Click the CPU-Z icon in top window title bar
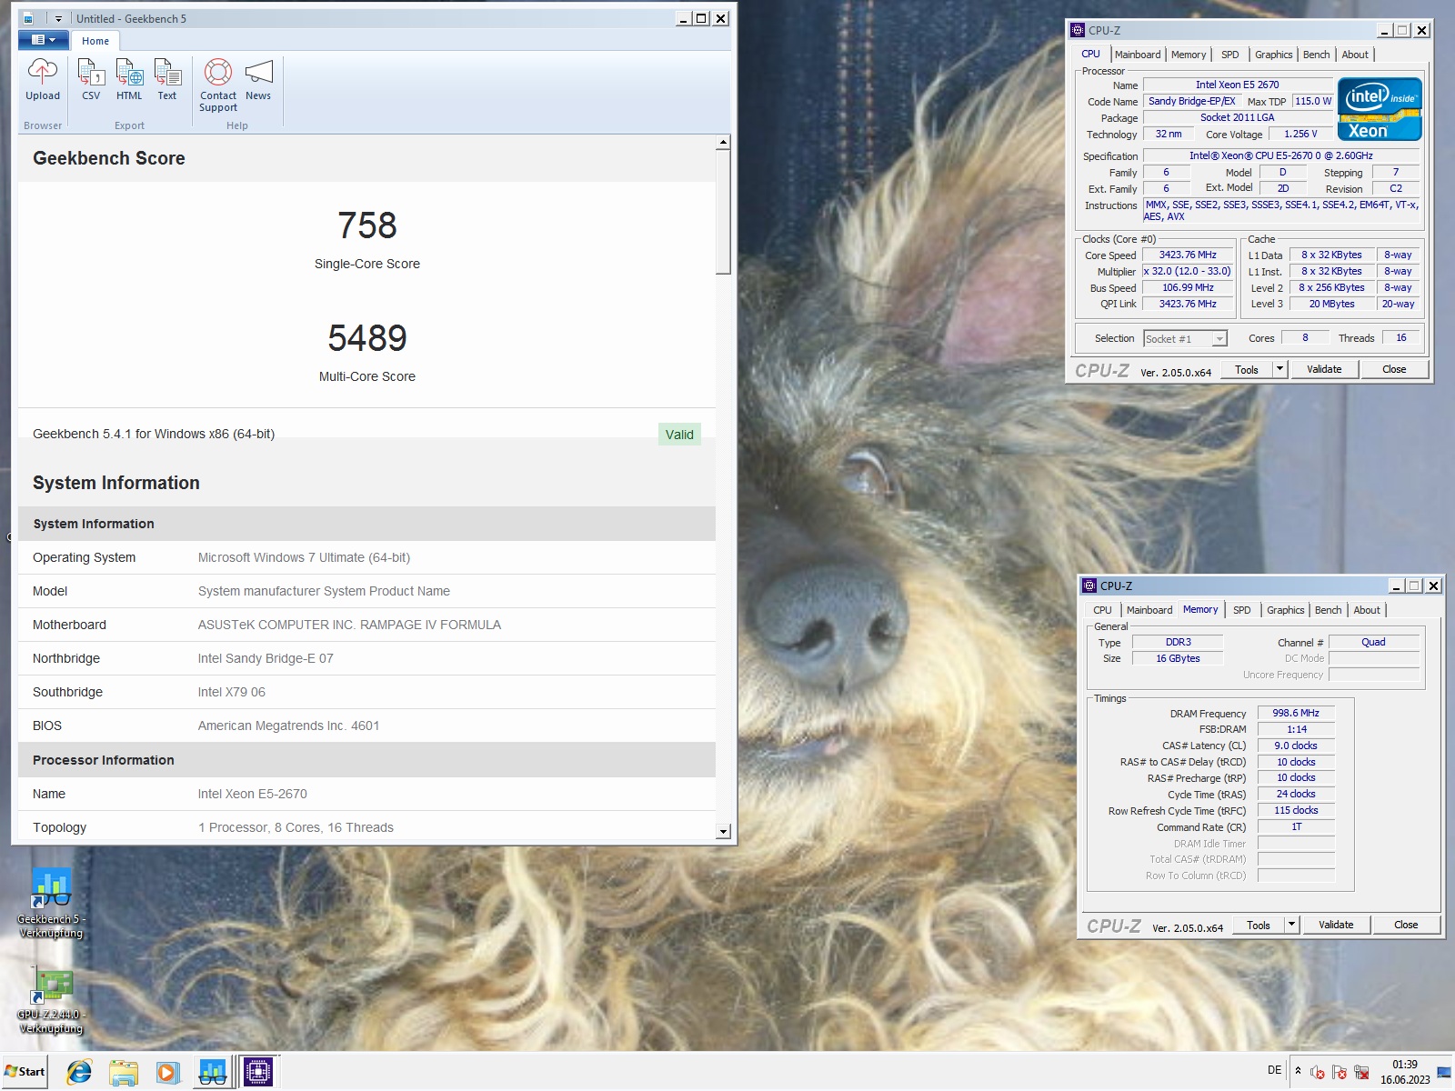The height and width of the screenshot is (1091, 1455). click(1078, 30)
